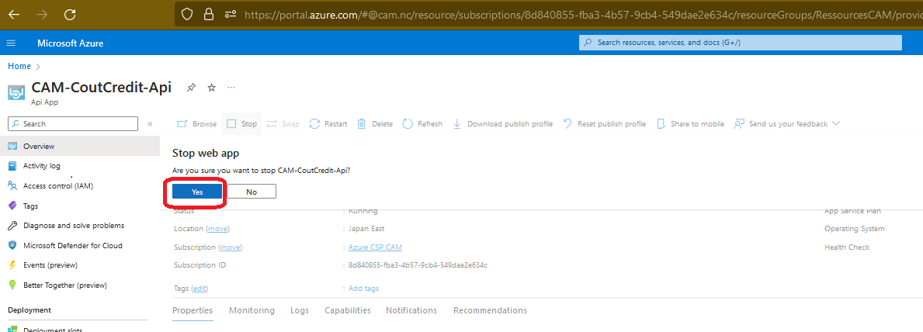This screenshot has height=332, width=923.
Task: Click Reset publish profile
Action: pos(604,123)
